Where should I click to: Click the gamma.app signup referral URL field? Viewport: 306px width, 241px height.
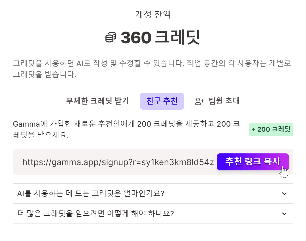coord(118,162)
